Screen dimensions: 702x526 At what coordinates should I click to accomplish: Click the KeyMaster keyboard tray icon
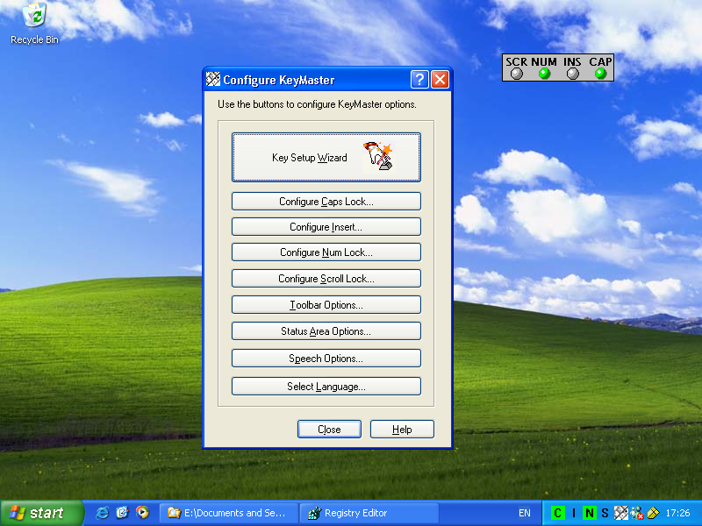[x=621, y=513]
